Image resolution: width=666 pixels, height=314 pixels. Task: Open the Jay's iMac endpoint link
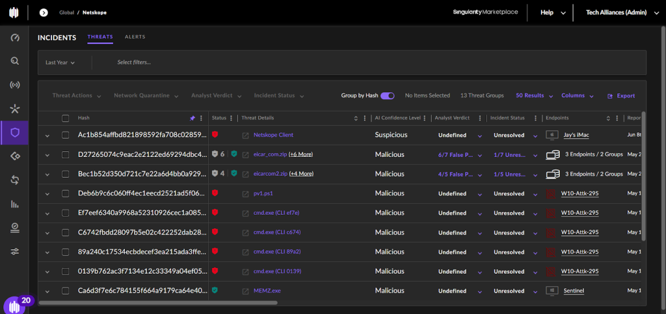tap(576, 135)
